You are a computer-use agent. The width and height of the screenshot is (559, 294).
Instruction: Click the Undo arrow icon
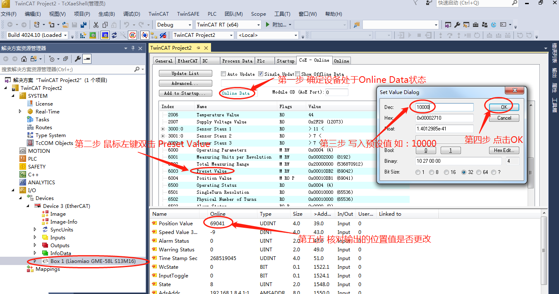(x=126, y=25)
